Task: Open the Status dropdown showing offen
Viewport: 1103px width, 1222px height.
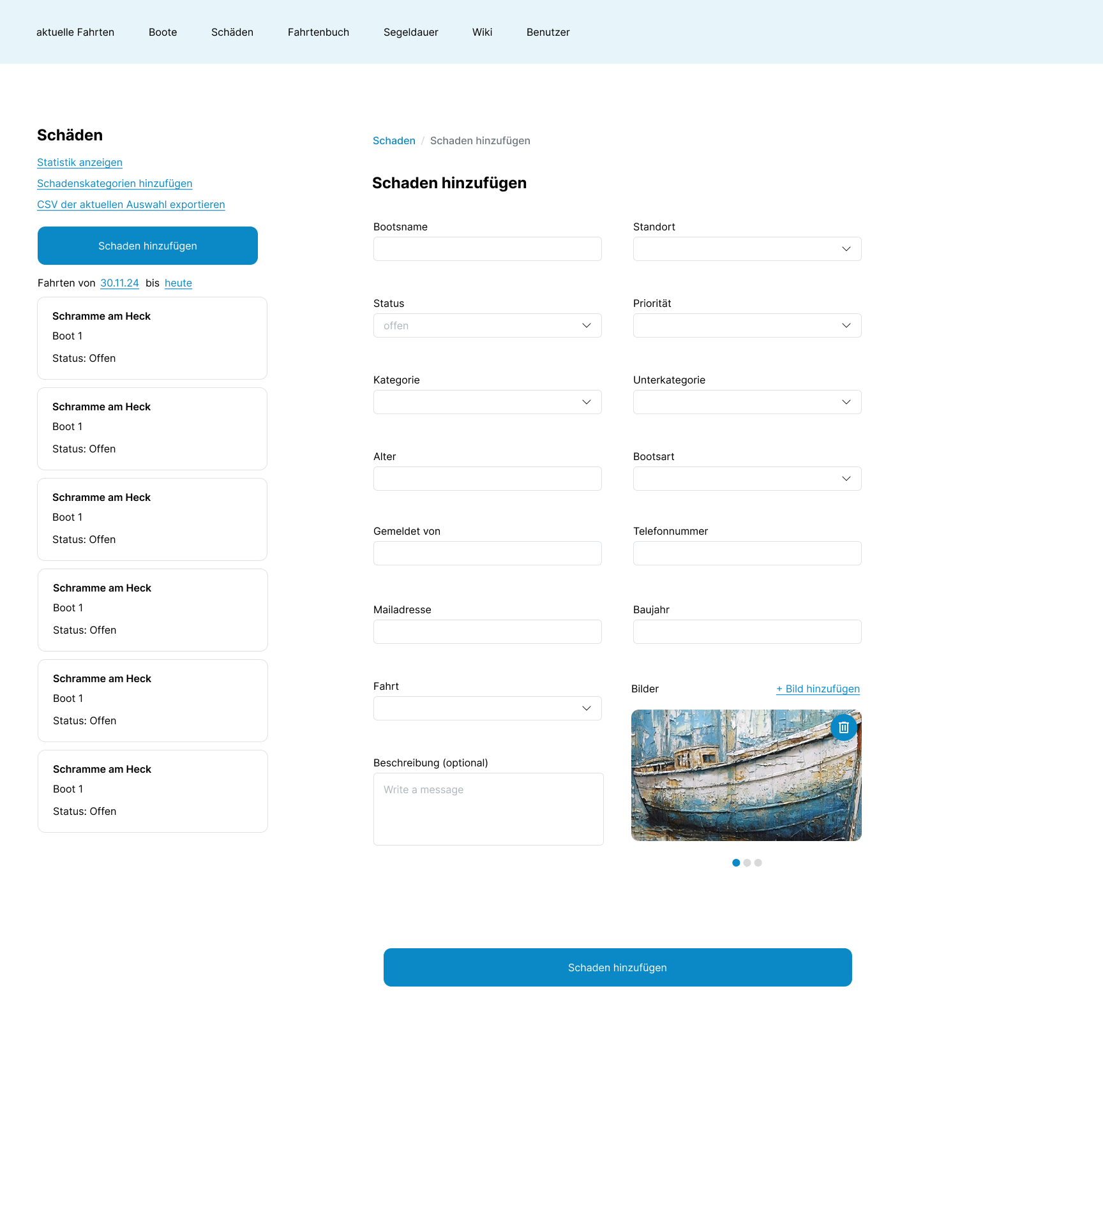Action: pyautogui.click(x=487, y=325)
